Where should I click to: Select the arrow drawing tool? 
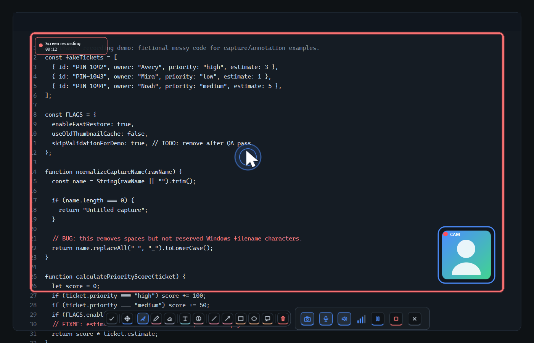click(x=227, y=319)
